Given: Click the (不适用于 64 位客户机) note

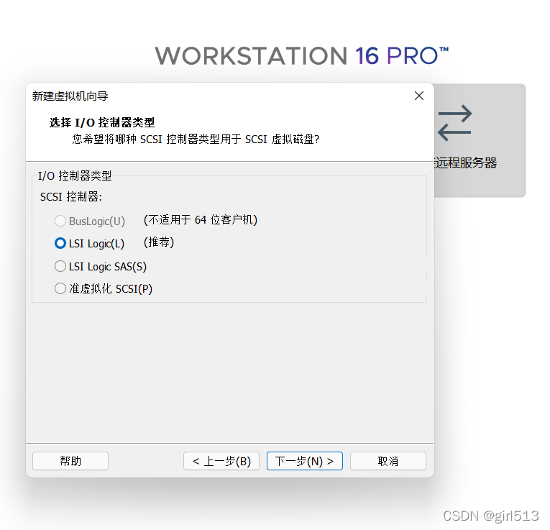Looking at the screenshot, I should pyautogui.click(x=201, y=220).
